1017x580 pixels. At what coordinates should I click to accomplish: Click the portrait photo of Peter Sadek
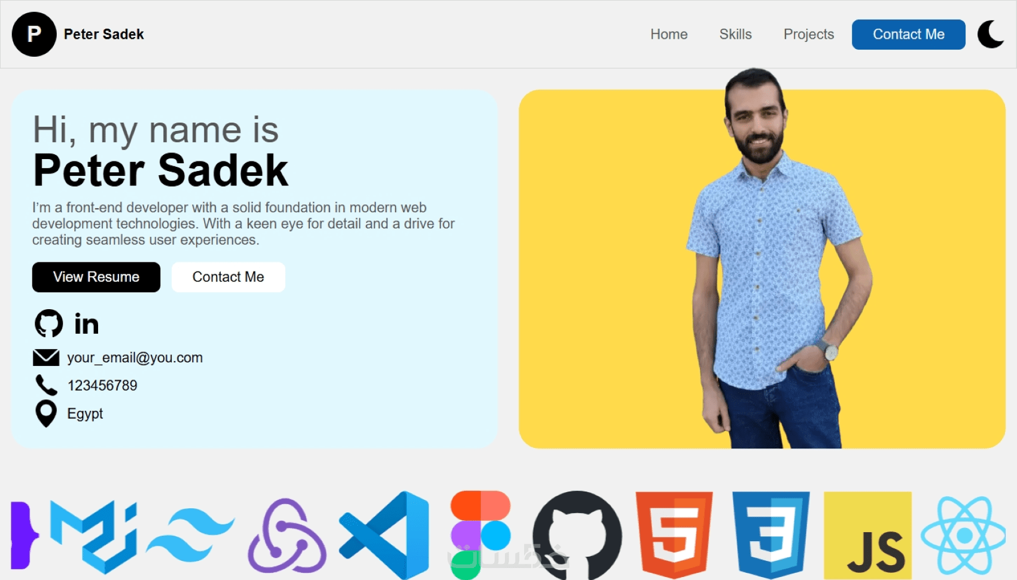click(x=778, y=258)
